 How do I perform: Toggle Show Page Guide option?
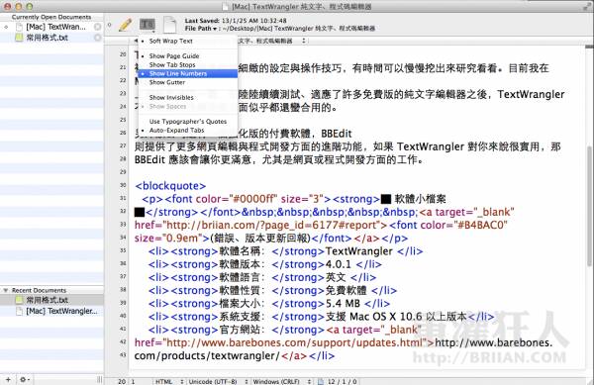pos(188,56)
